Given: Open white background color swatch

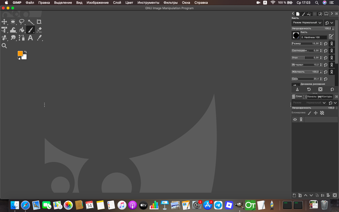Looking at the screenshot, I should click(x=24, y=57).
